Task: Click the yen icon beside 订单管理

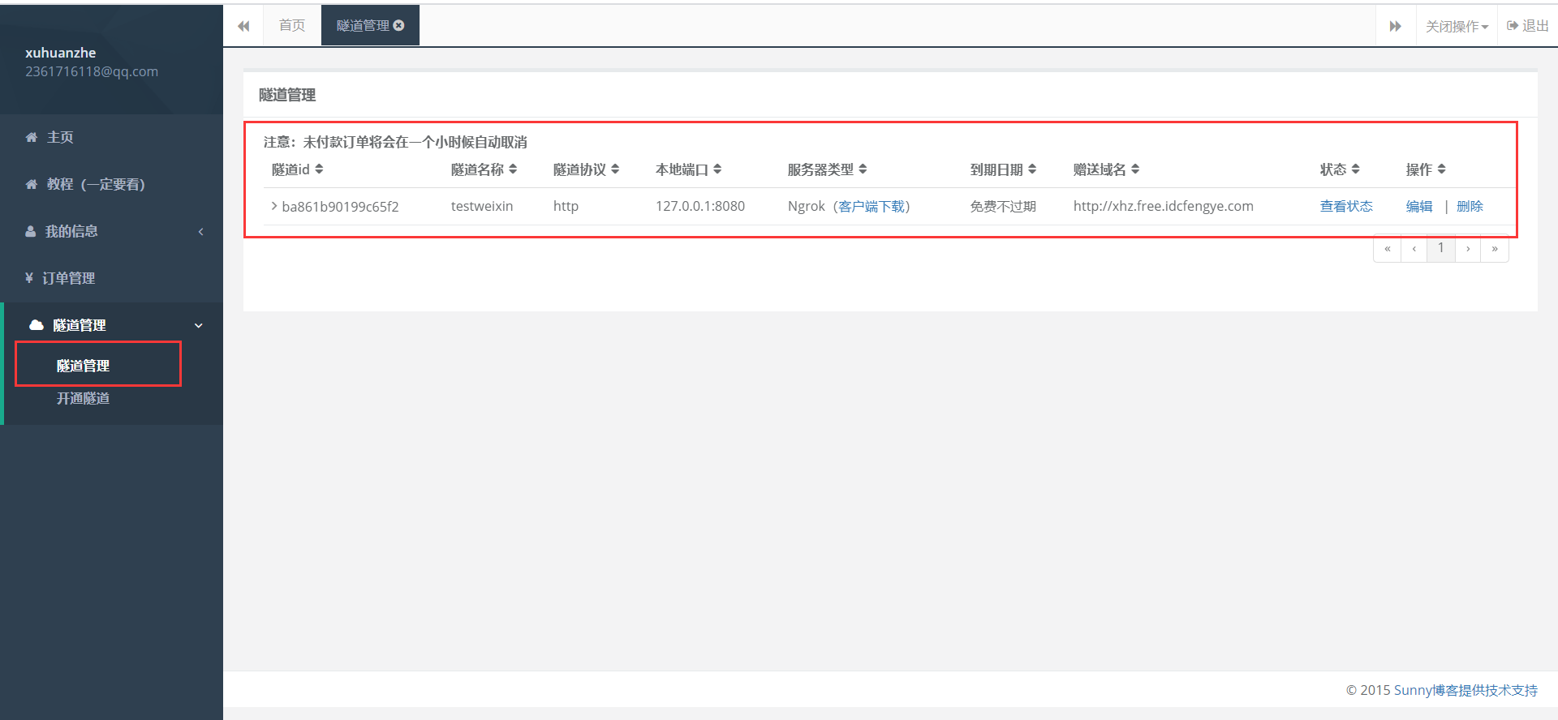Action: pyautogui.click(x=29, y=278)
